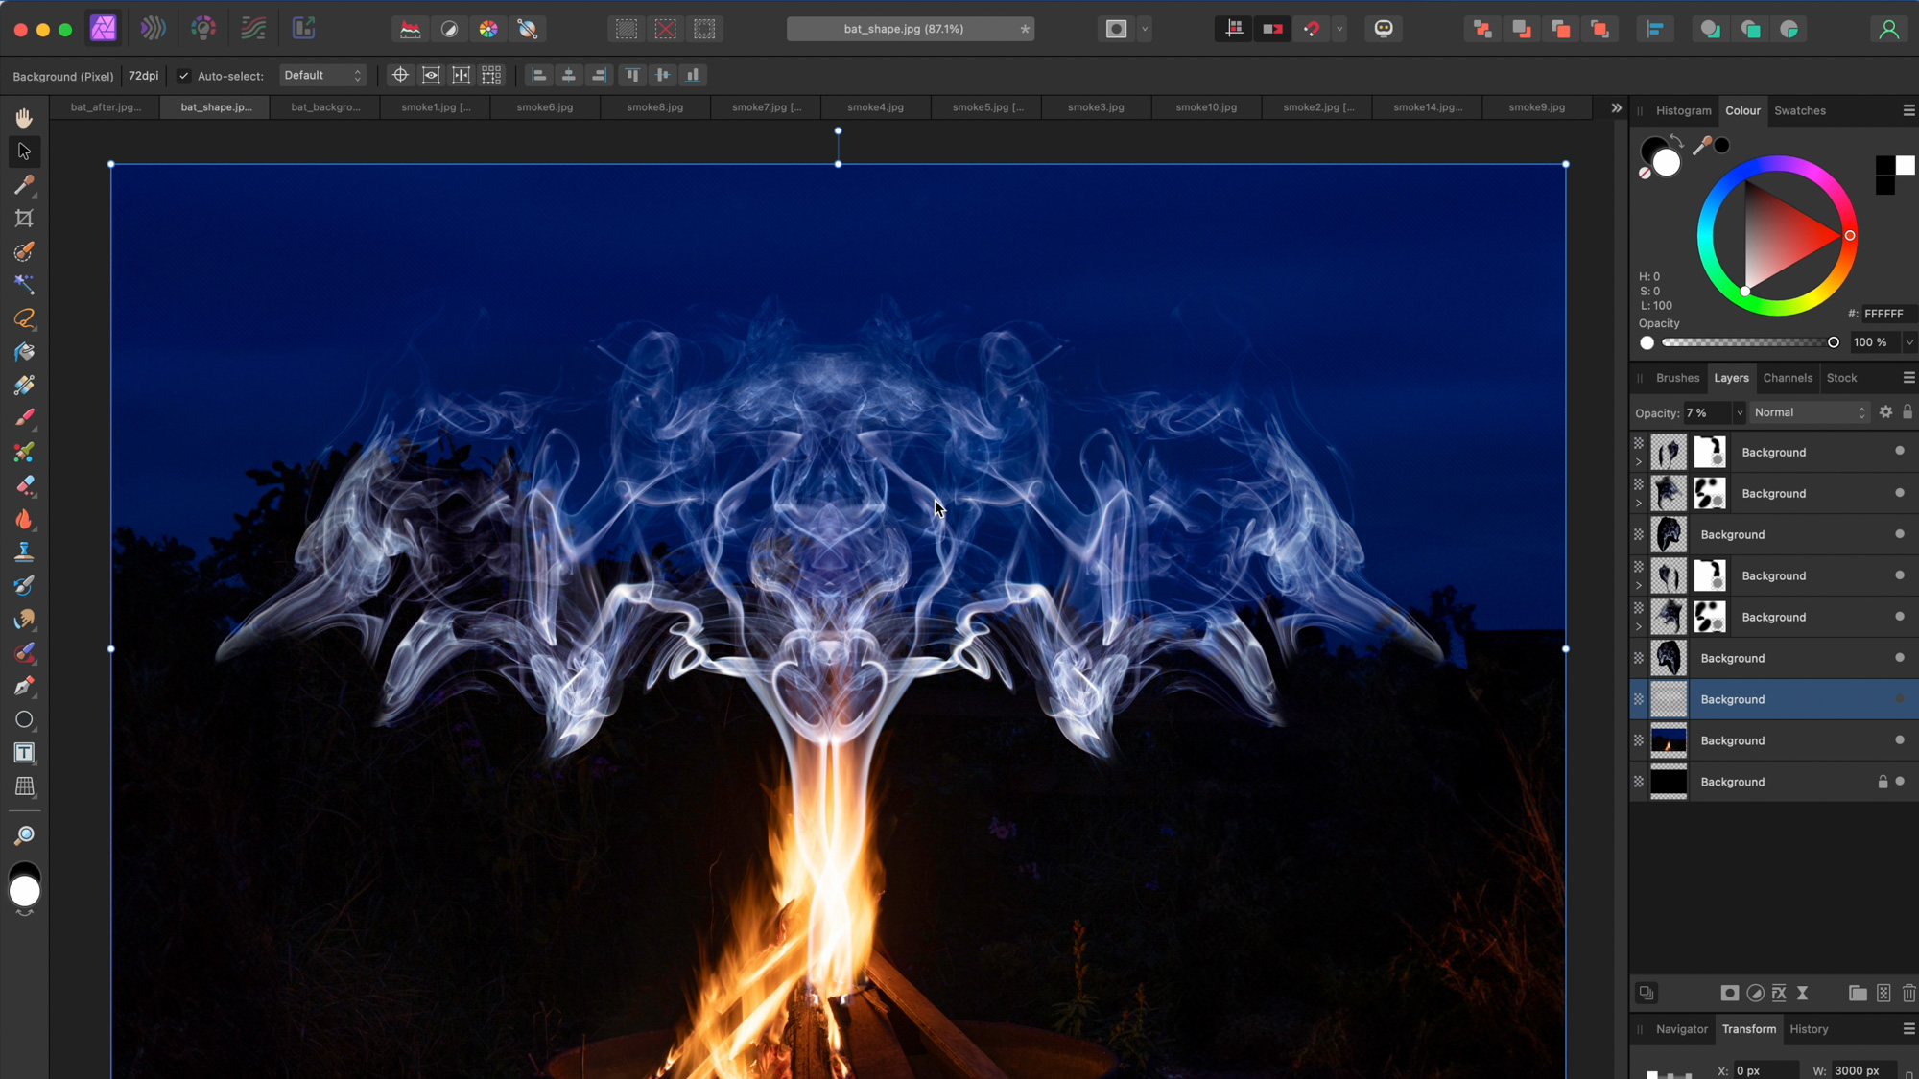Toggle the Quick Mask button
The image size is (1919, 1079).
[1116, 29]
